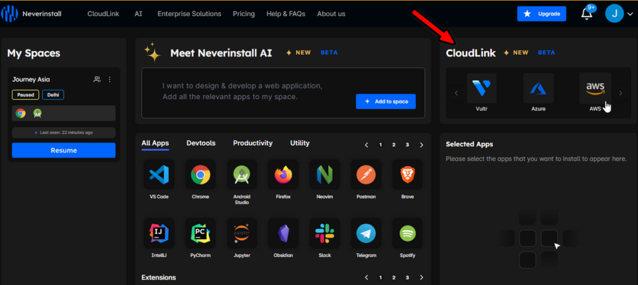Switch to the Productivity tab
The width and height of the screenshot is (638, 285).
[253, 143]
